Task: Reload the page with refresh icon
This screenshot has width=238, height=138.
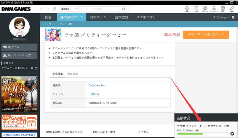Action: tap(54, 9)
